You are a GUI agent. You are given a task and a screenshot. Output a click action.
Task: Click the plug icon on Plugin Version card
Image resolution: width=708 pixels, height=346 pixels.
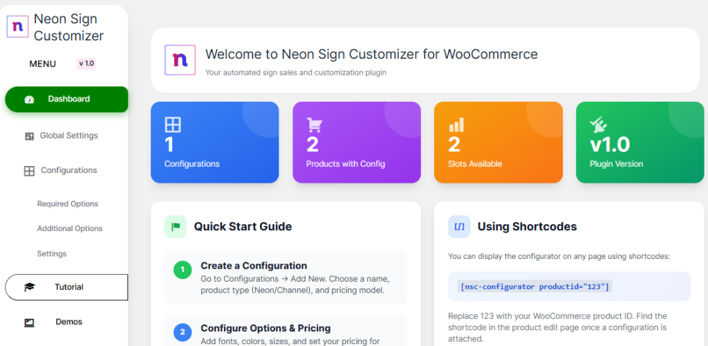click(x=597, y=125)
